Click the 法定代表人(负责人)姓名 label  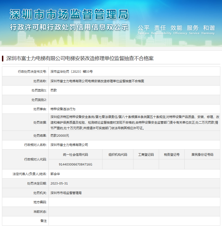[x=30, y=174]
